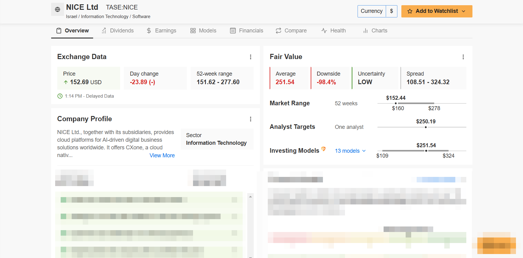Click the Earnings dollar icon

pyautogui.click(x=149, y=31)
